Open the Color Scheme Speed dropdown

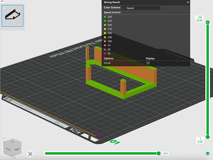pyautogui.click(x=141, y=8)
